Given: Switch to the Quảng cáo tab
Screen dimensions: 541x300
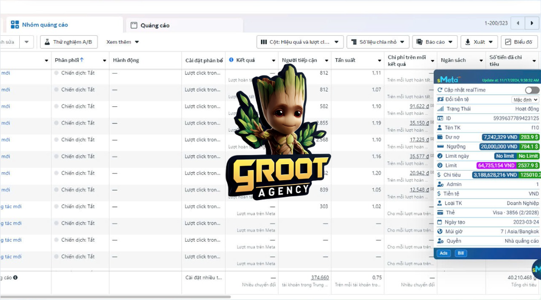Looking at the screenshot, I should (x=184, y=25).
